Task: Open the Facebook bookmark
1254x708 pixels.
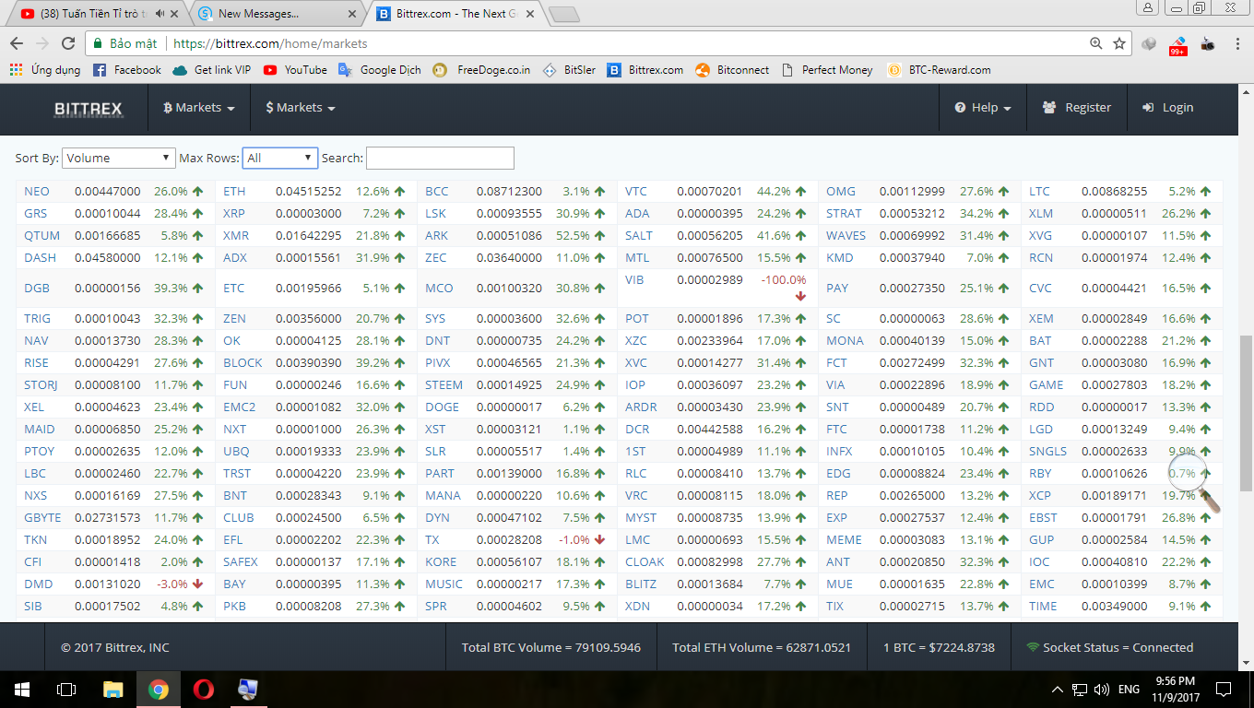Action: [127, 70]
